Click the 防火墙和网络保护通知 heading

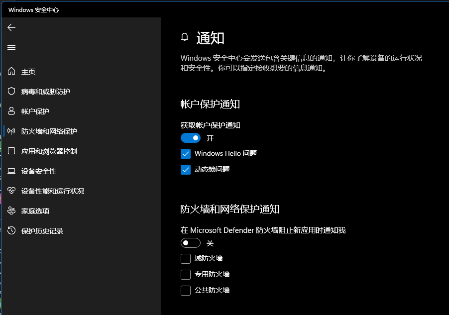[230, 209]
